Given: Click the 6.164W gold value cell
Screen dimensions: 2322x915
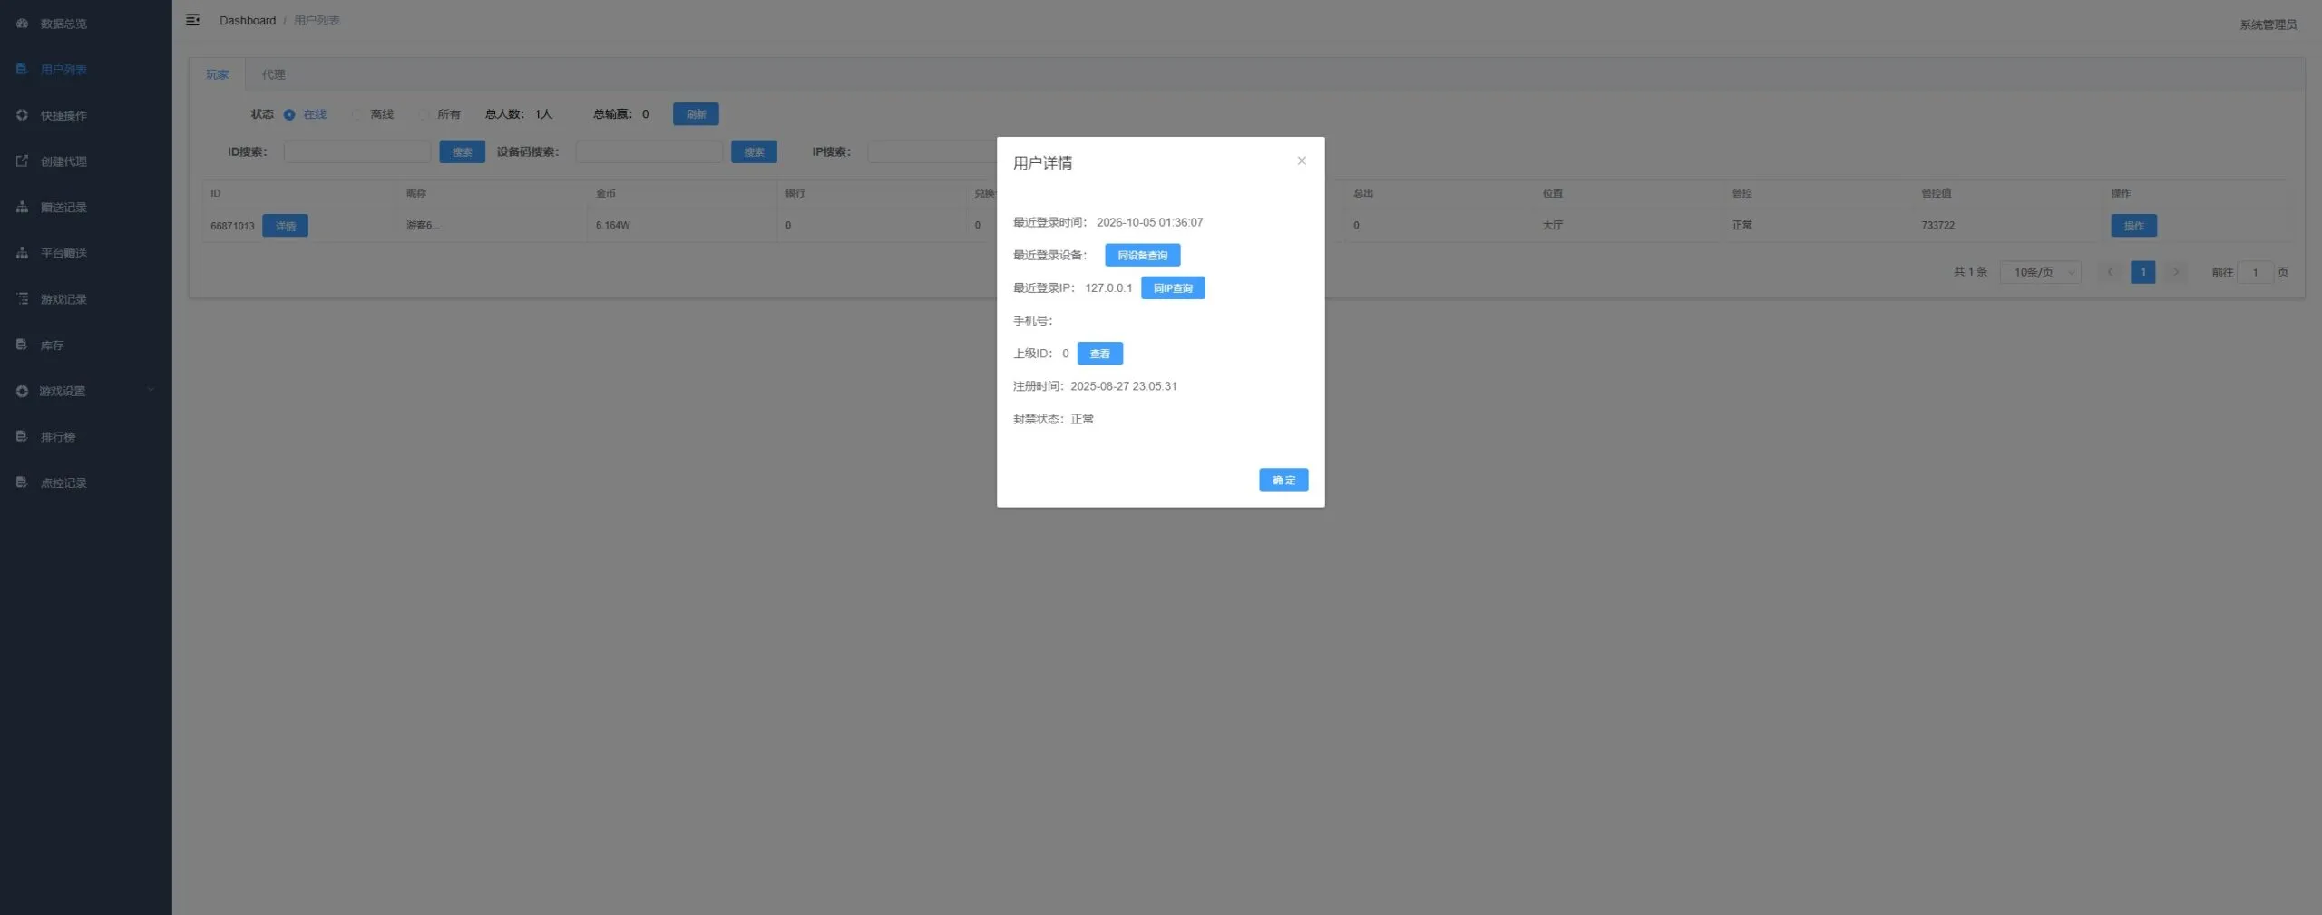Looking at the screenshot, I should coord(612,225).
